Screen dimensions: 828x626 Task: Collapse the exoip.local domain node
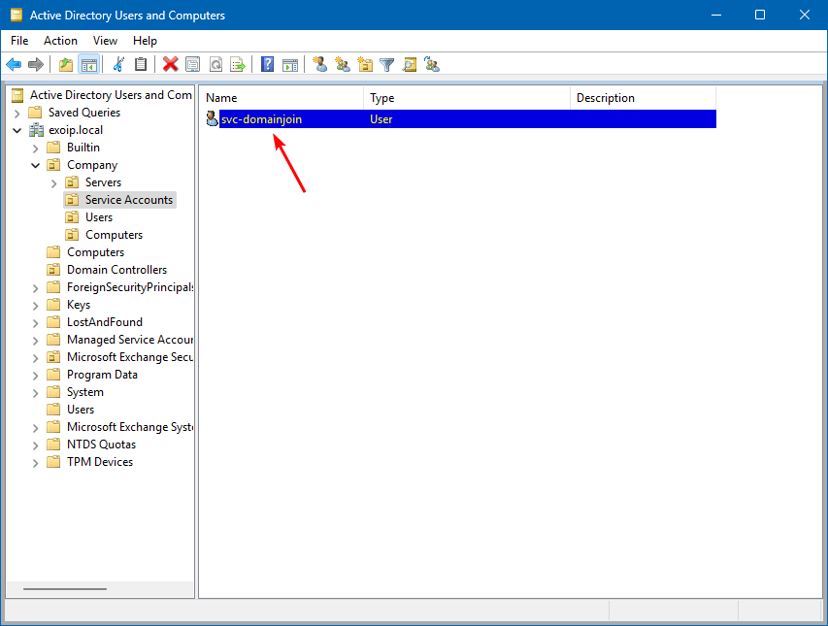pos(17,130)
